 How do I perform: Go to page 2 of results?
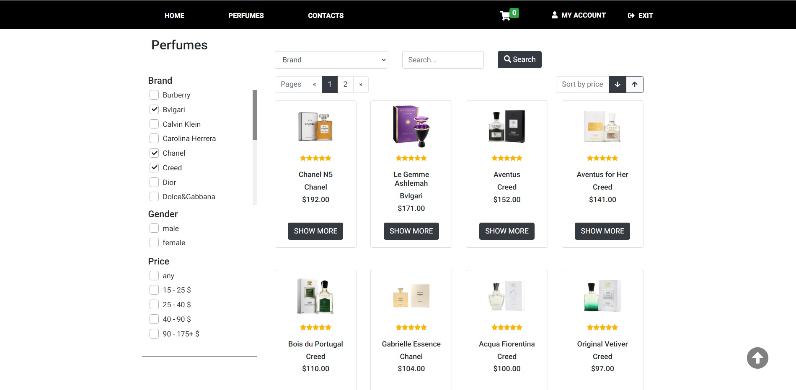tap(345, 85)
